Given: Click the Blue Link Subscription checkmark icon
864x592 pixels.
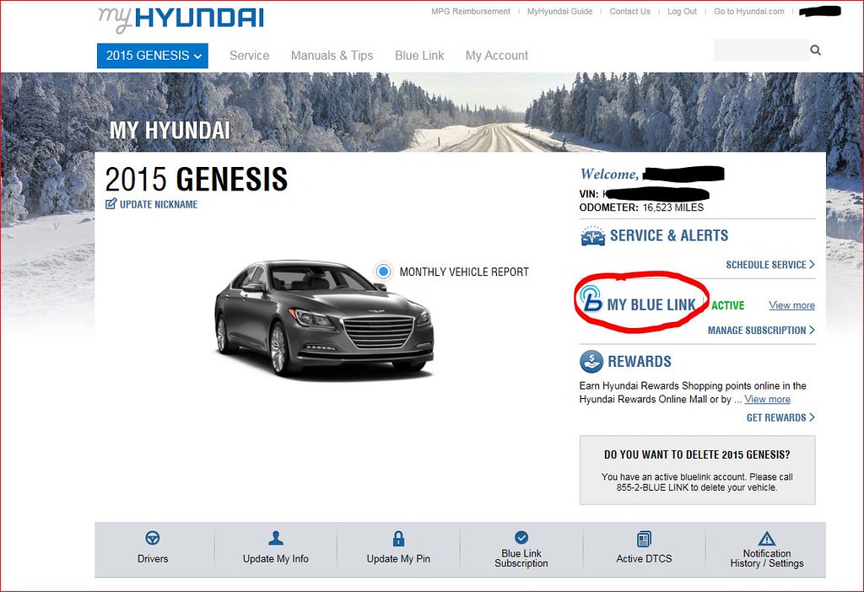Looking at the screenshot, I should point(521,537).
